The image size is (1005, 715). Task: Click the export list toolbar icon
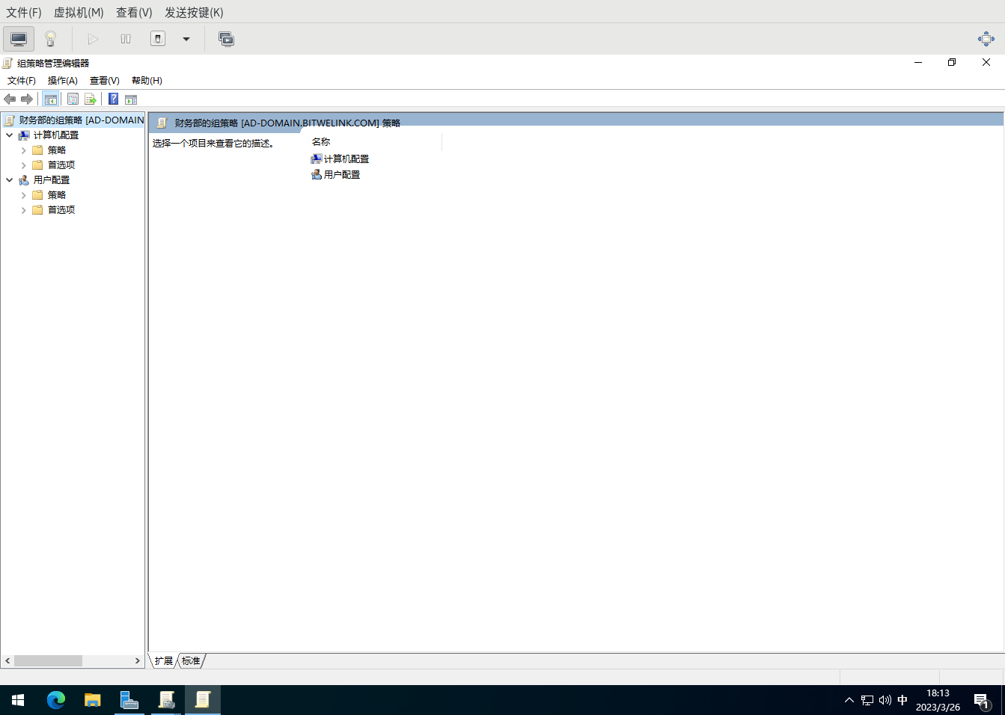click(91, 99)
